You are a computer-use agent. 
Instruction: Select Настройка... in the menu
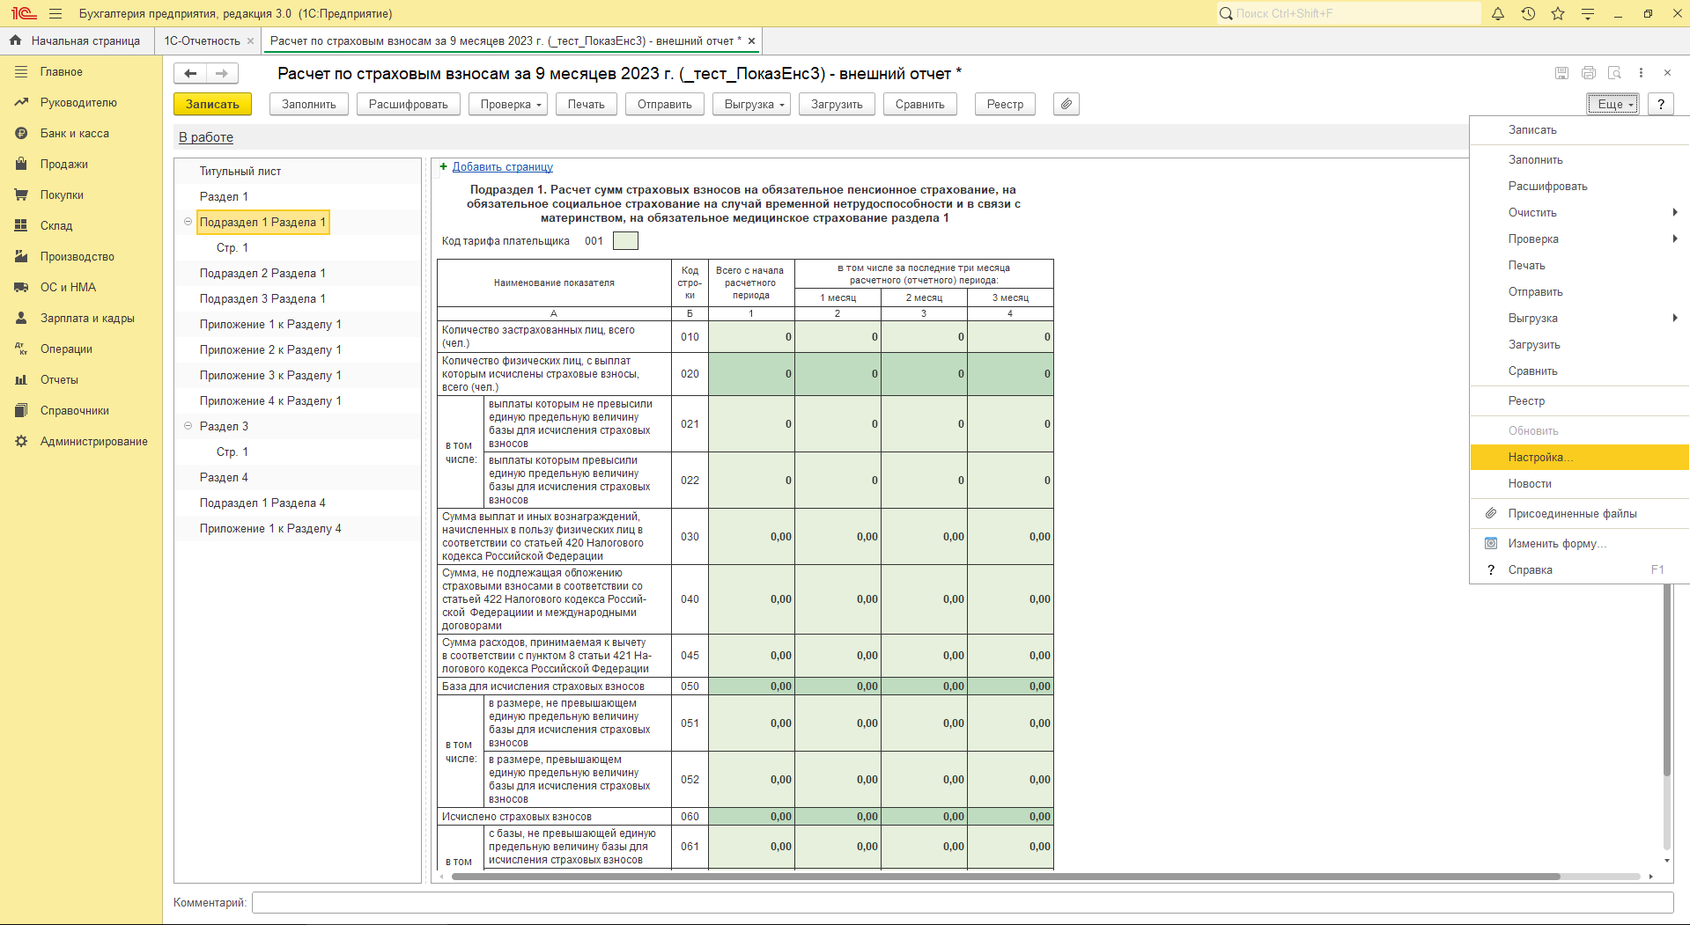(1580, 458)
